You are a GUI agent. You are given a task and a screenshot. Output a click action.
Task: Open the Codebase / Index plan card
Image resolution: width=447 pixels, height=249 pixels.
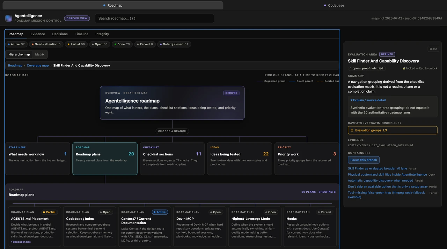pyautogui.click(x=90, y=227)
